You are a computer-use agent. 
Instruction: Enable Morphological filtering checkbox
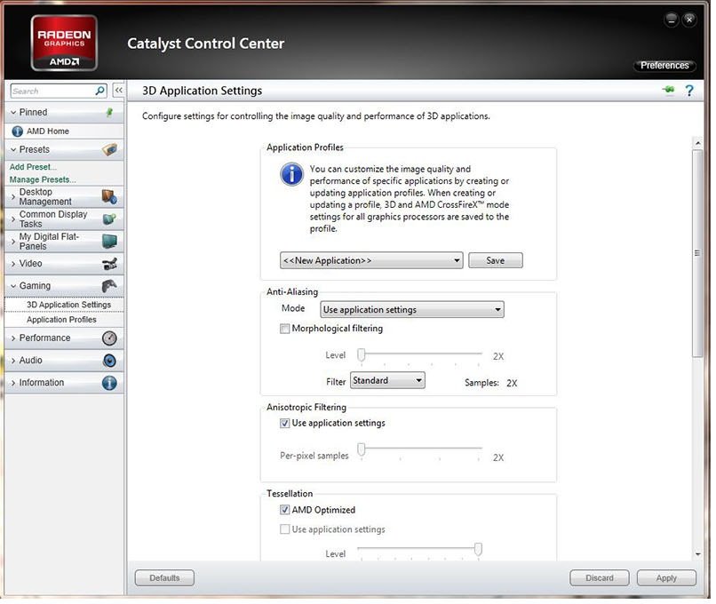(284, 329)
